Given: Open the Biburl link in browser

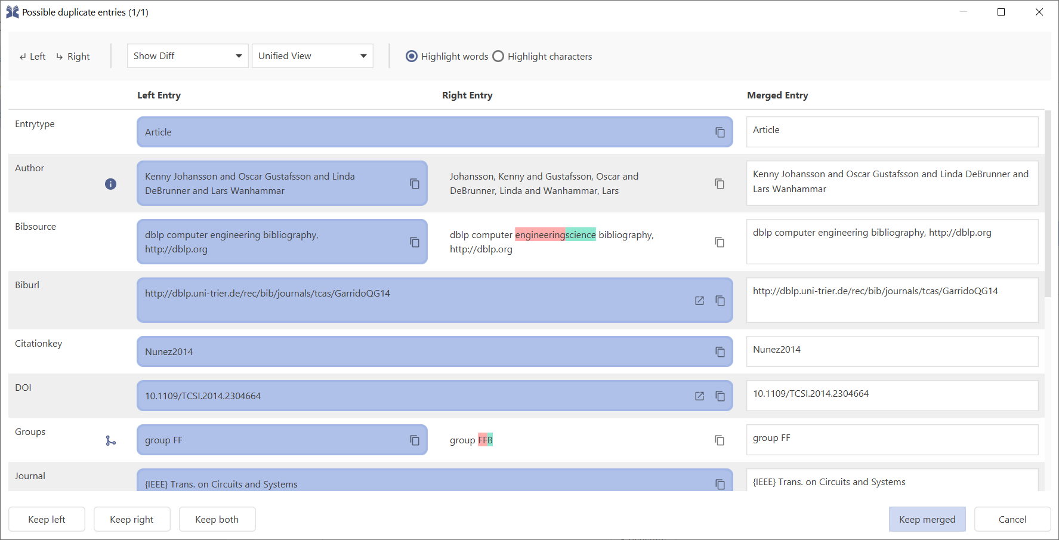Looking at the screenshot, I should click(699, 301).
